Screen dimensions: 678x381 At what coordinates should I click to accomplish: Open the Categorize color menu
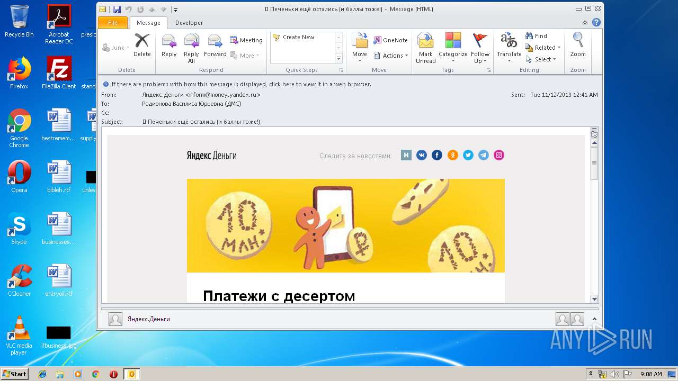453,48
